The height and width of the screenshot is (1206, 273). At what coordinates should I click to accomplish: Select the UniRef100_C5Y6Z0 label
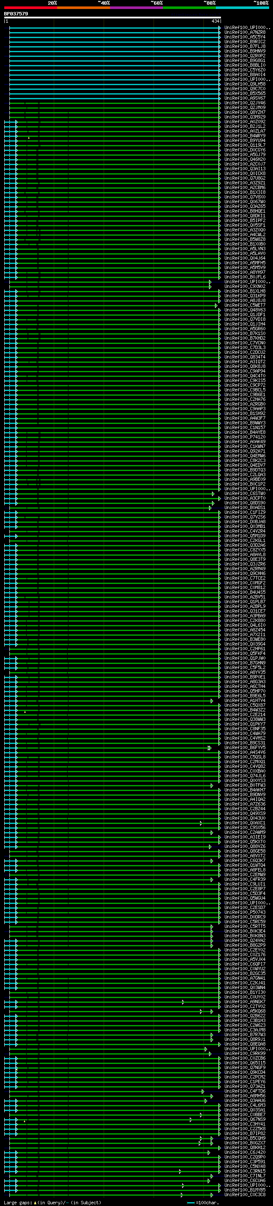tap(245, 70)
